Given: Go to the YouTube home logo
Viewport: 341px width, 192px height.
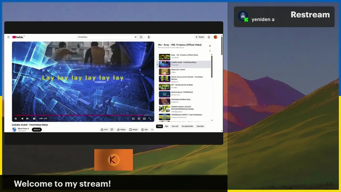Looking at the screenshot, I should pos(18,37).
